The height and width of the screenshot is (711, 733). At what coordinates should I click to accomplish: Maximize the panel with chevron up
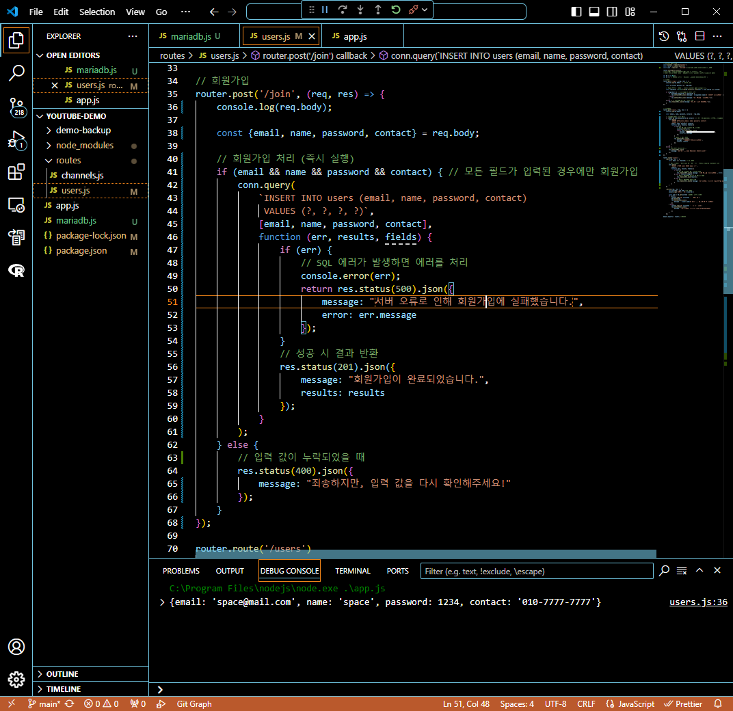(699, 571)
